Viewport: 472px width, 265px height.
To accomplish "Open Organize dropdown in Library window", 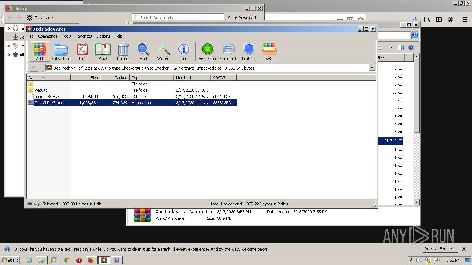I will (x=40, y=18).
